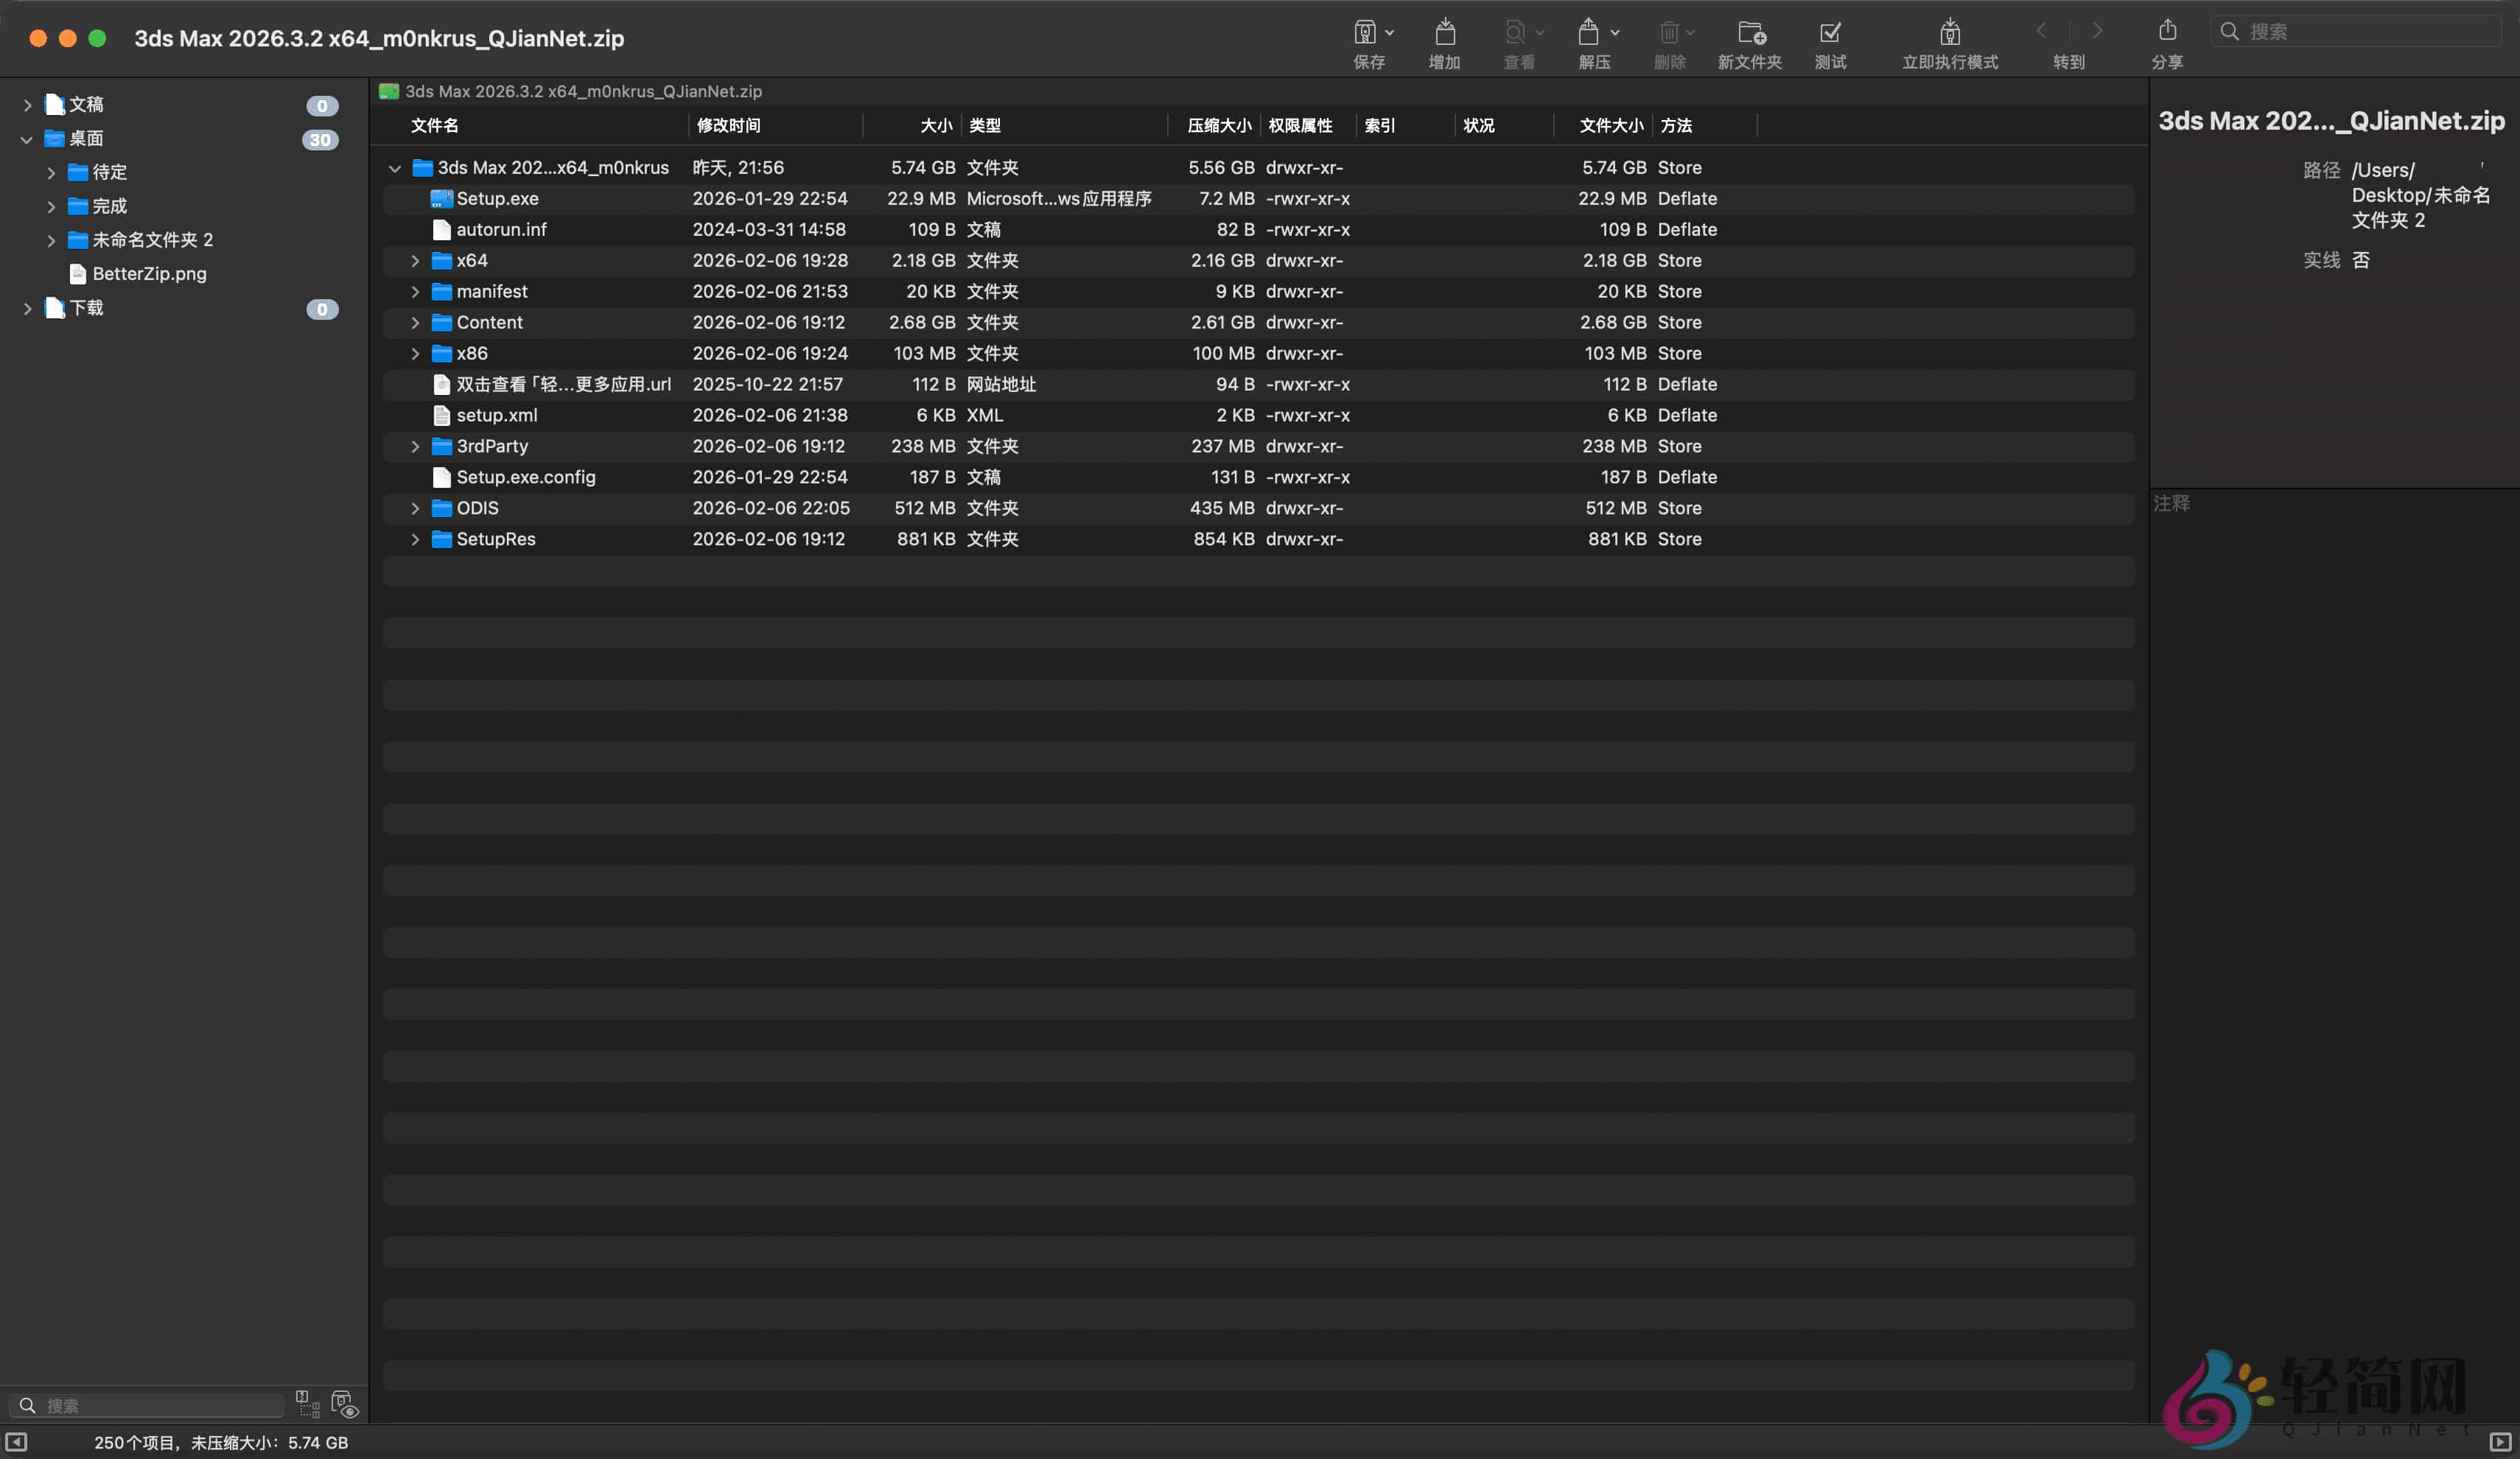Sort by 压缩大小 column header
The image size is (2520, 1459).
click(x=1218, y=126)
